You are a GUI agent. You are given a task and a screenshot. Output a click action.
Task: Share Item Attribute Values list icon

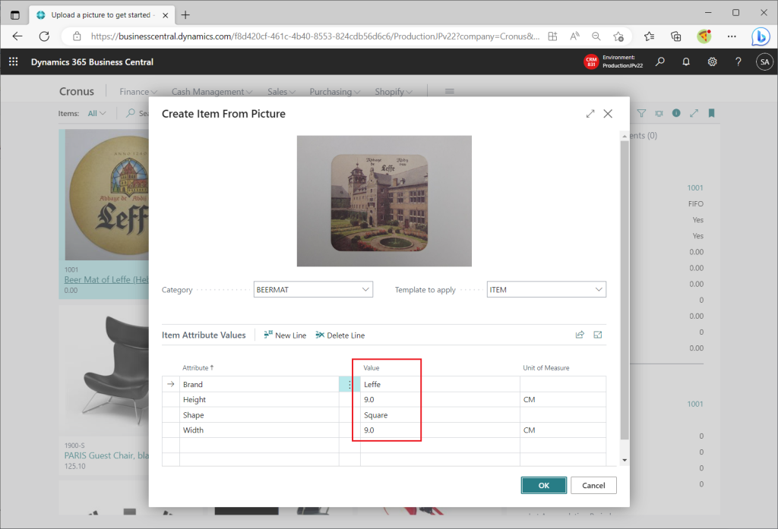(580, 335)
